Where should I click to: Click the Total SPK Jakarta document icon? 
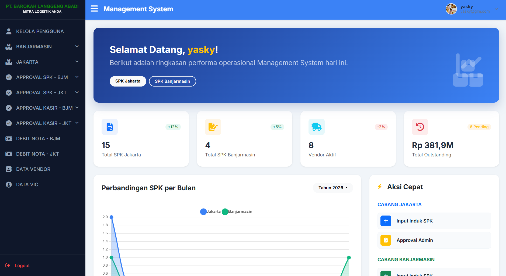click(x=110, y=127)
